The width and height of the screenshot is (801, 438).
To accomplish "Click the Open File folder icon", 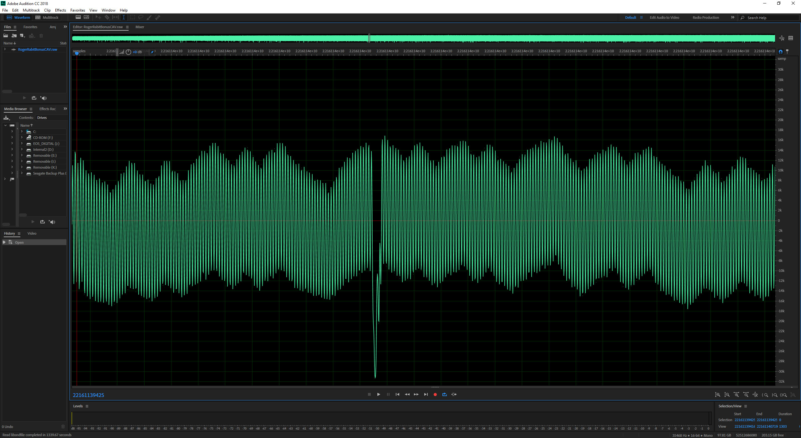I will (x=6, y=36).
